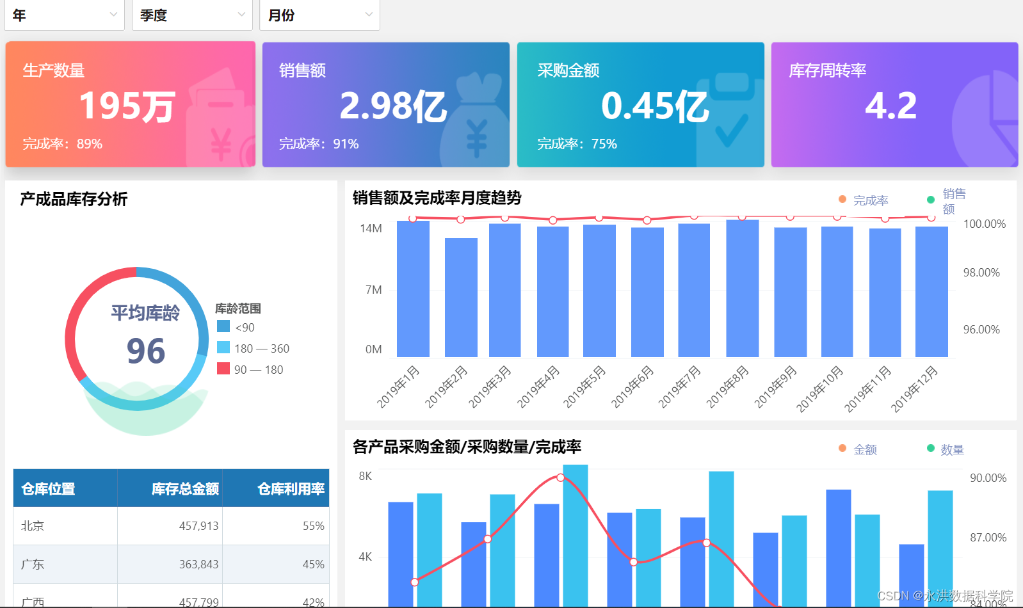
Task: Click the 4.2 inventory turnover value
Action: tap(890, 106)
